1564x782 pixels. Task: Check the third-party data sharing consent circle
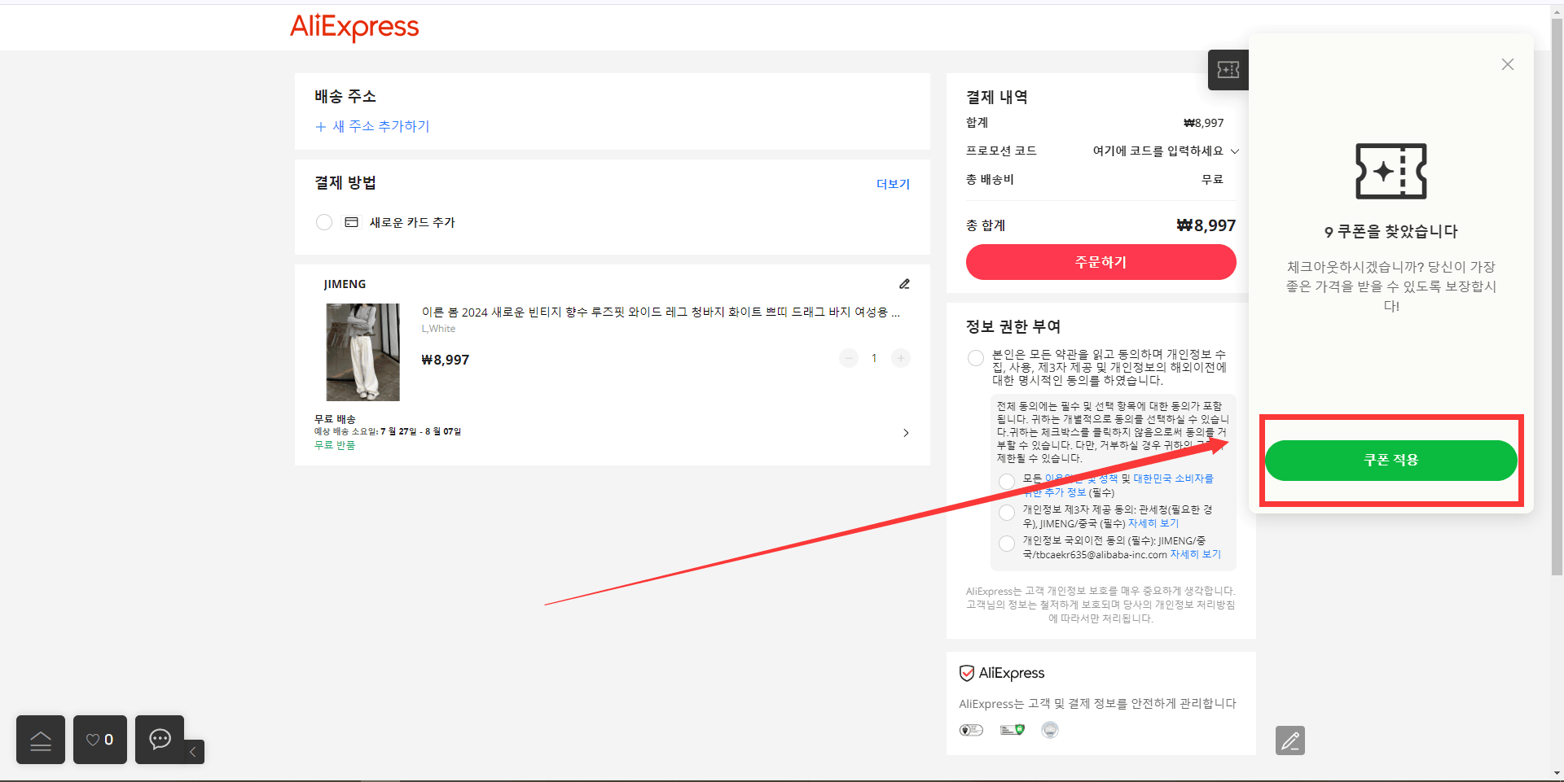(1007, 513)
